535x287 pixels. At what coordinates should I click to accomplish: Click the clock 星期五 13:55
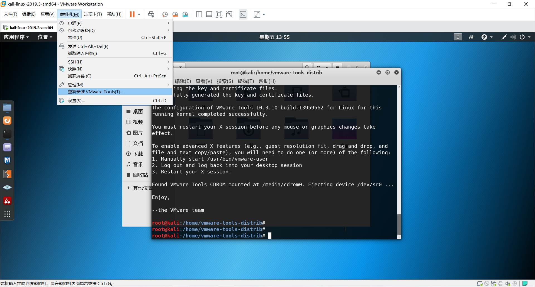(274, 37)
